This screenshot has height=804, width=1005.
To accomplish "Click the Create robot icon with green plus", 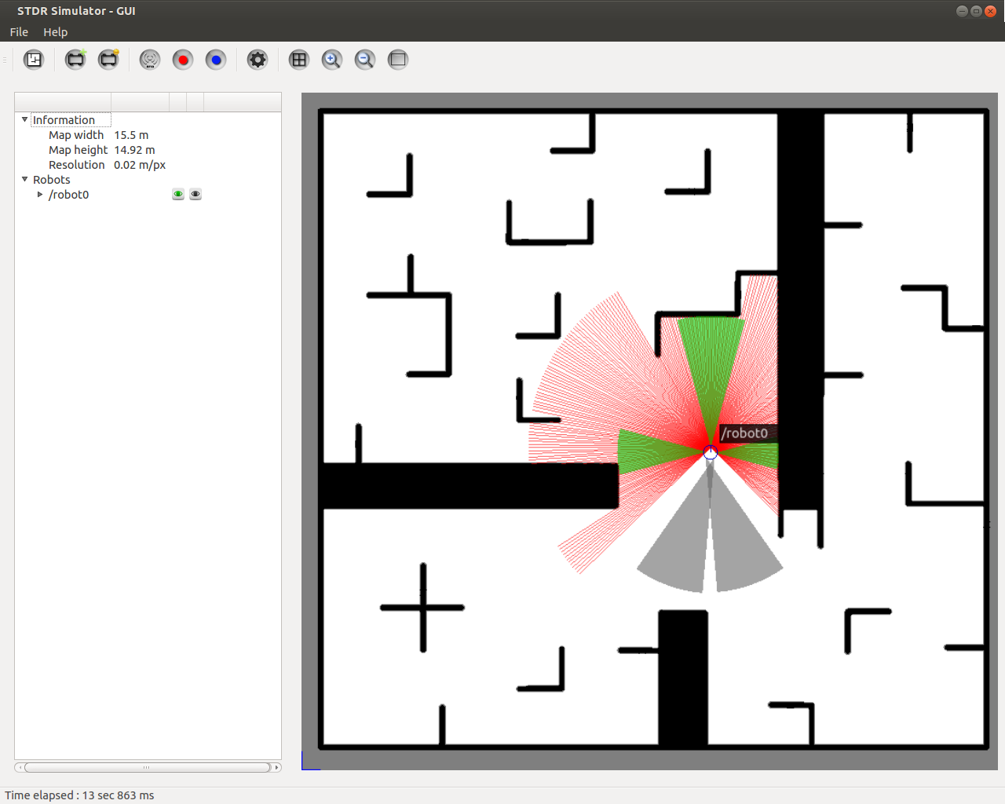I will [75, 60].
